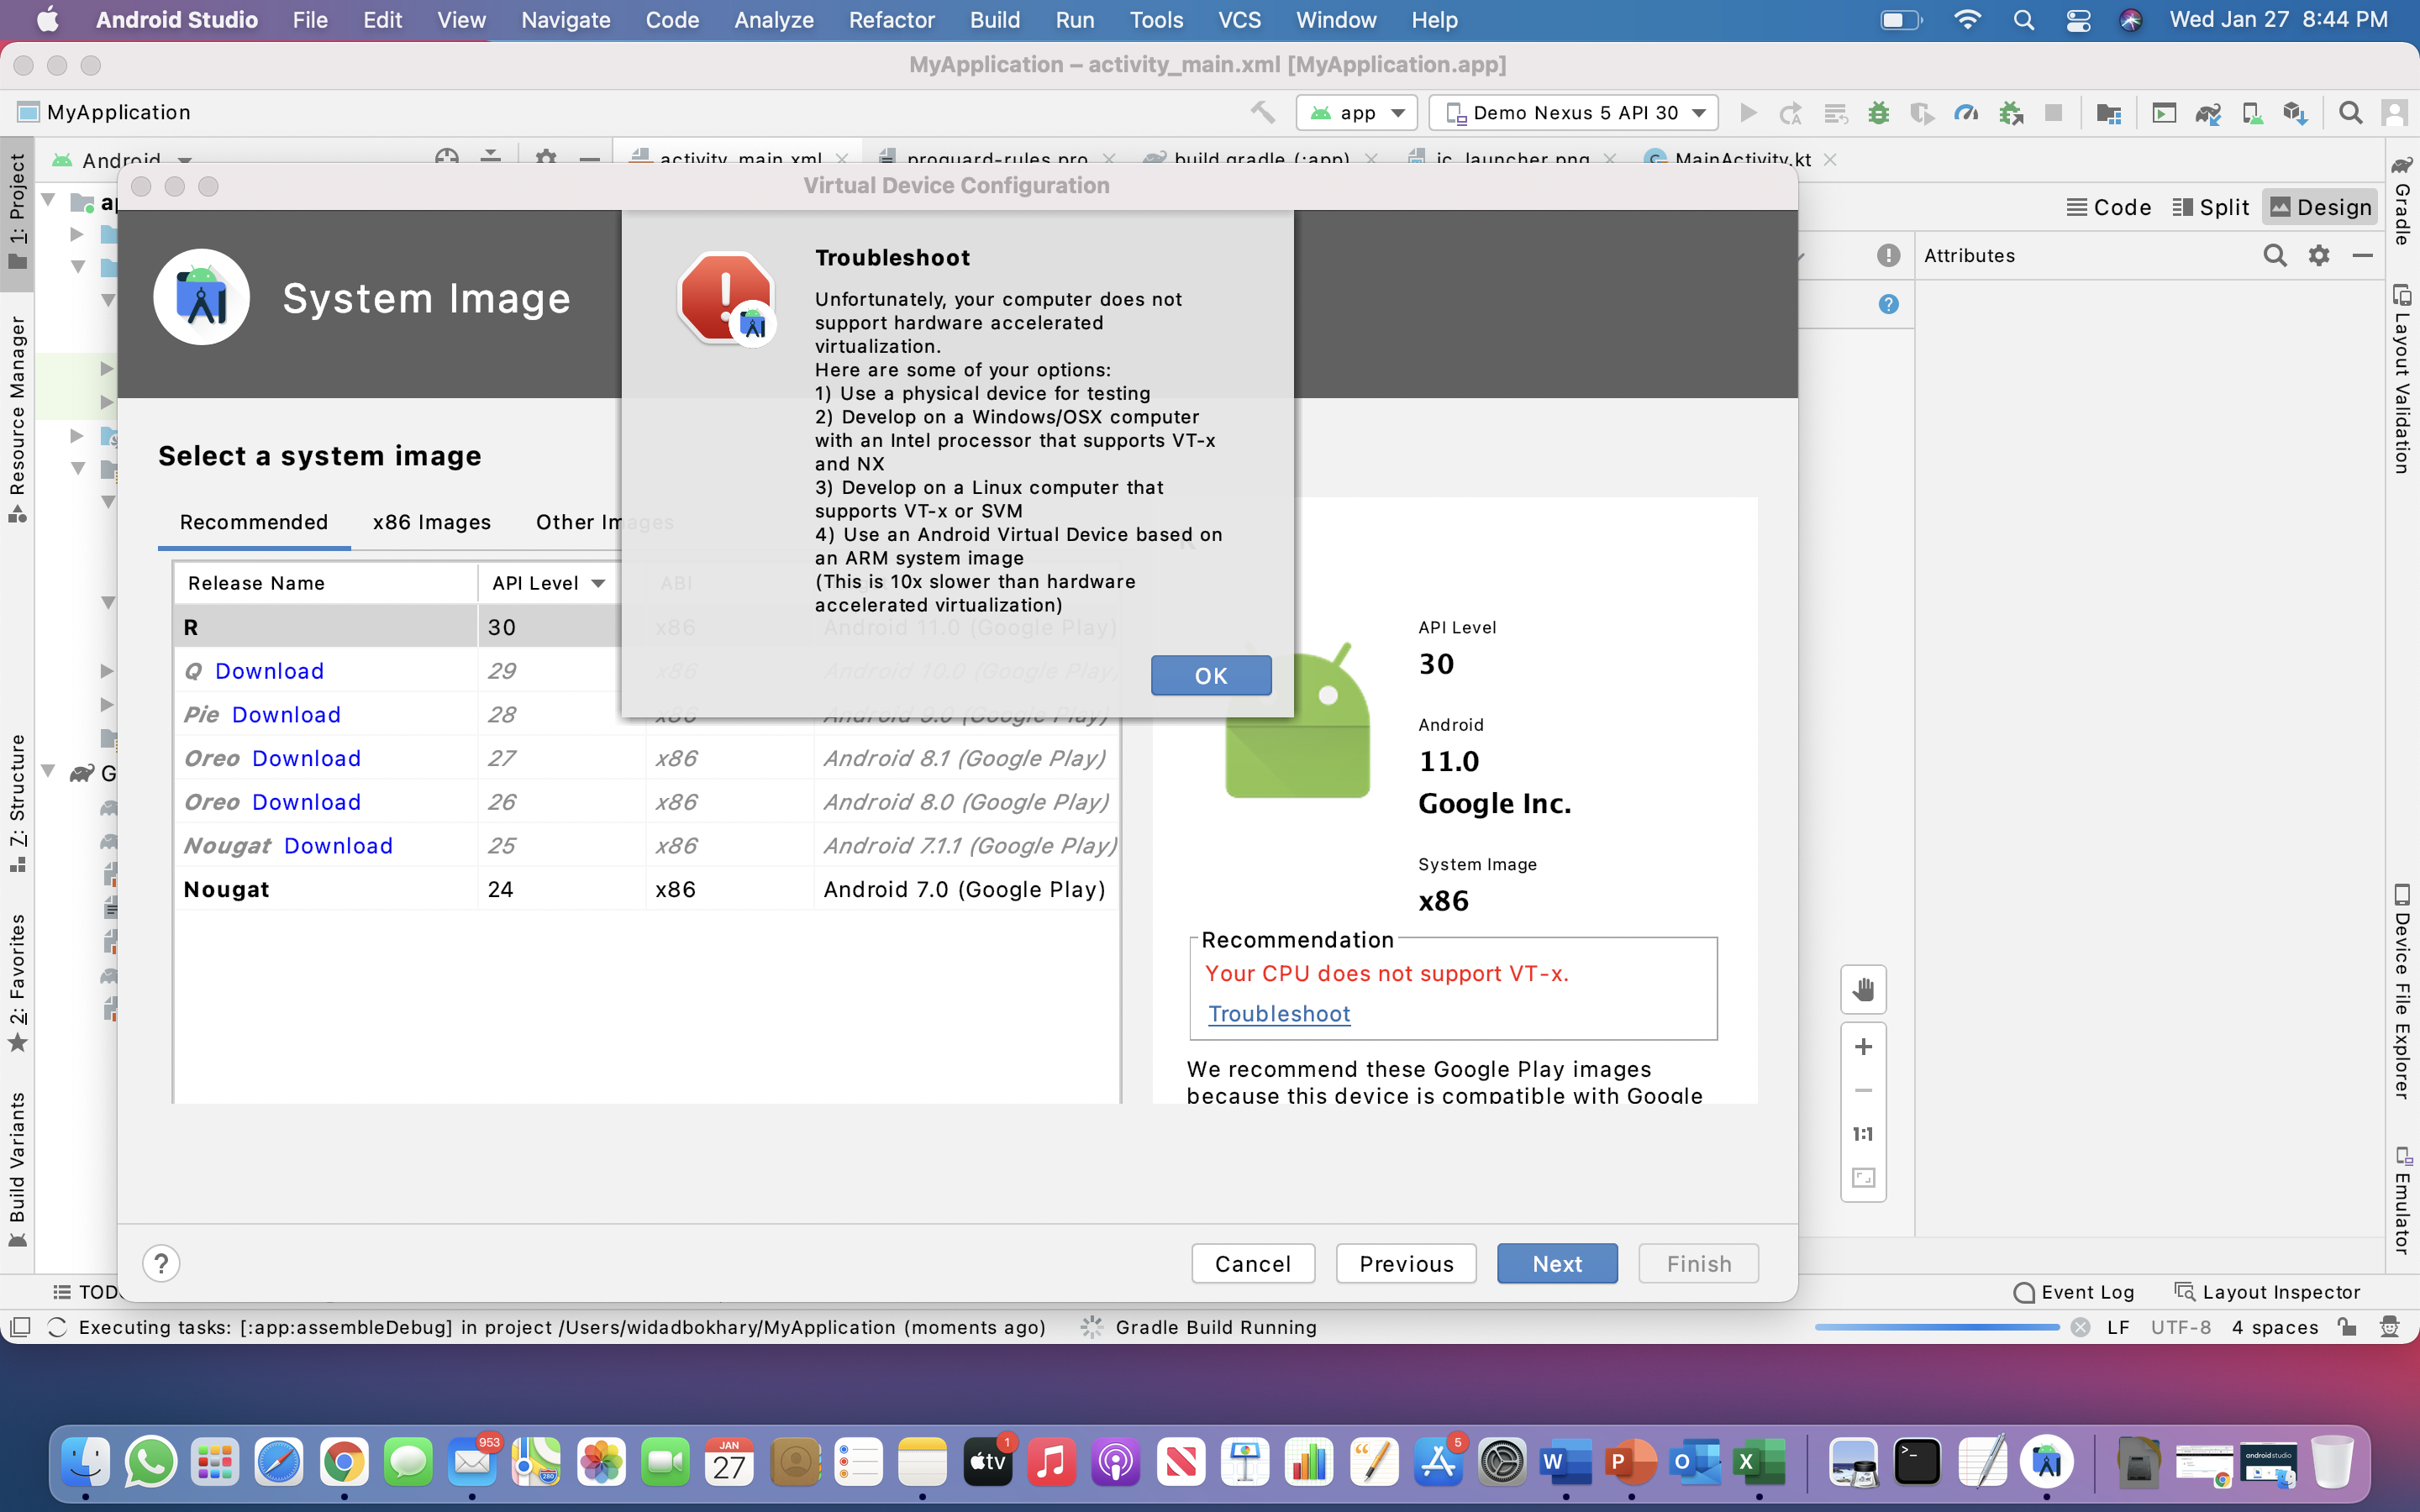Click the Debug app bug icon
The image size is (2420, 1512).
coord(1878,113)
